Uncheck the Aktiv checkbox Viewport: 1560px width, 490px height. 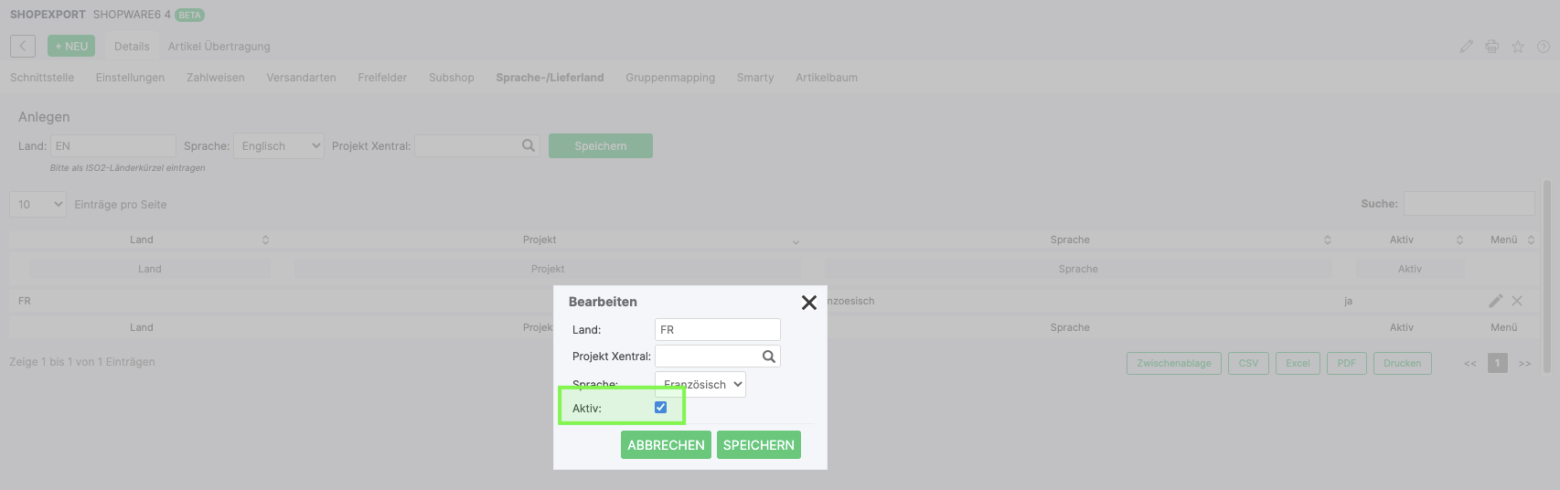coord(660,408)
